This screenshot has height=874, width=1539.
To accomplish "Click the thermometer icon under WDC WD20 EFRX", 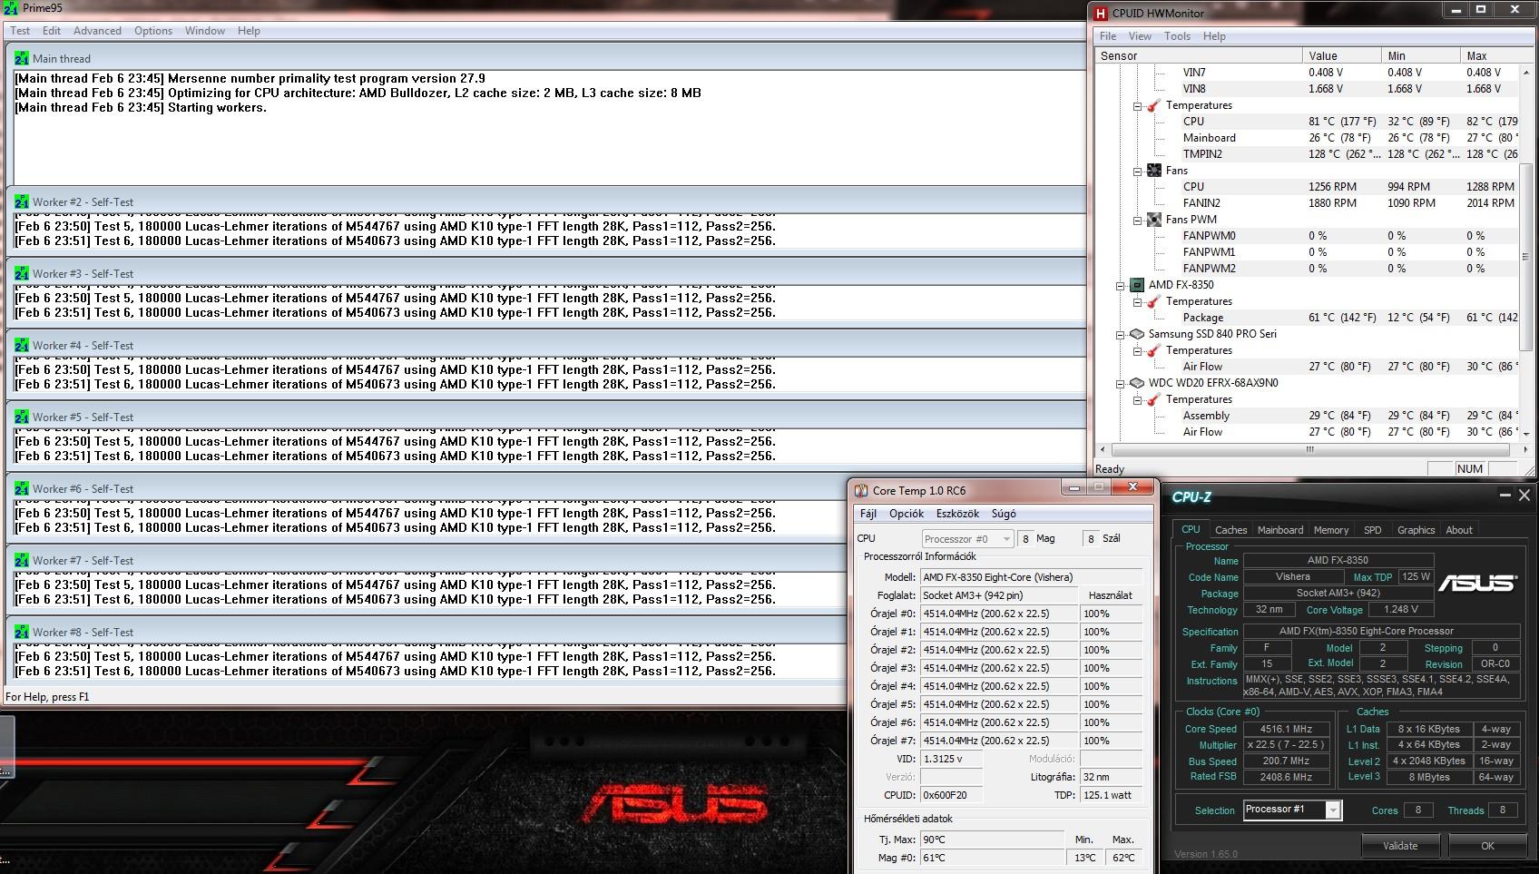I will [1154, 399].
